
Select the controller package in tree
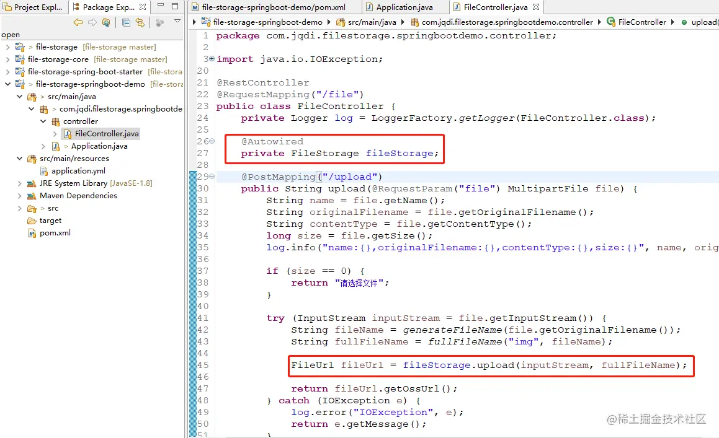coord(80,121)
